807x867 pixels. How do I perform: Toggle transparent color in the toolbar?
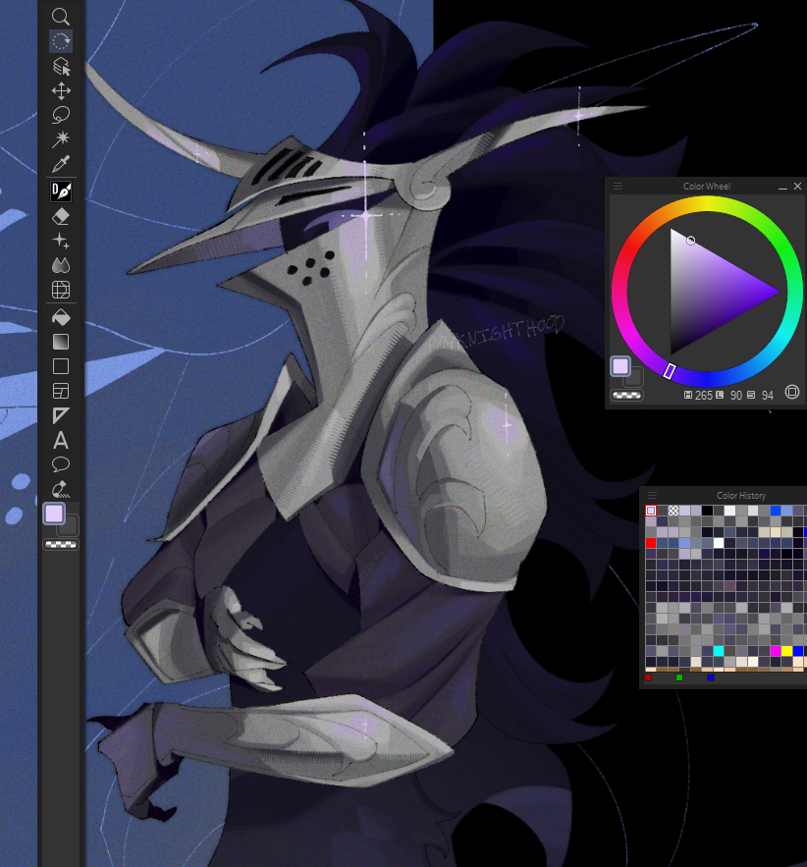61,544
